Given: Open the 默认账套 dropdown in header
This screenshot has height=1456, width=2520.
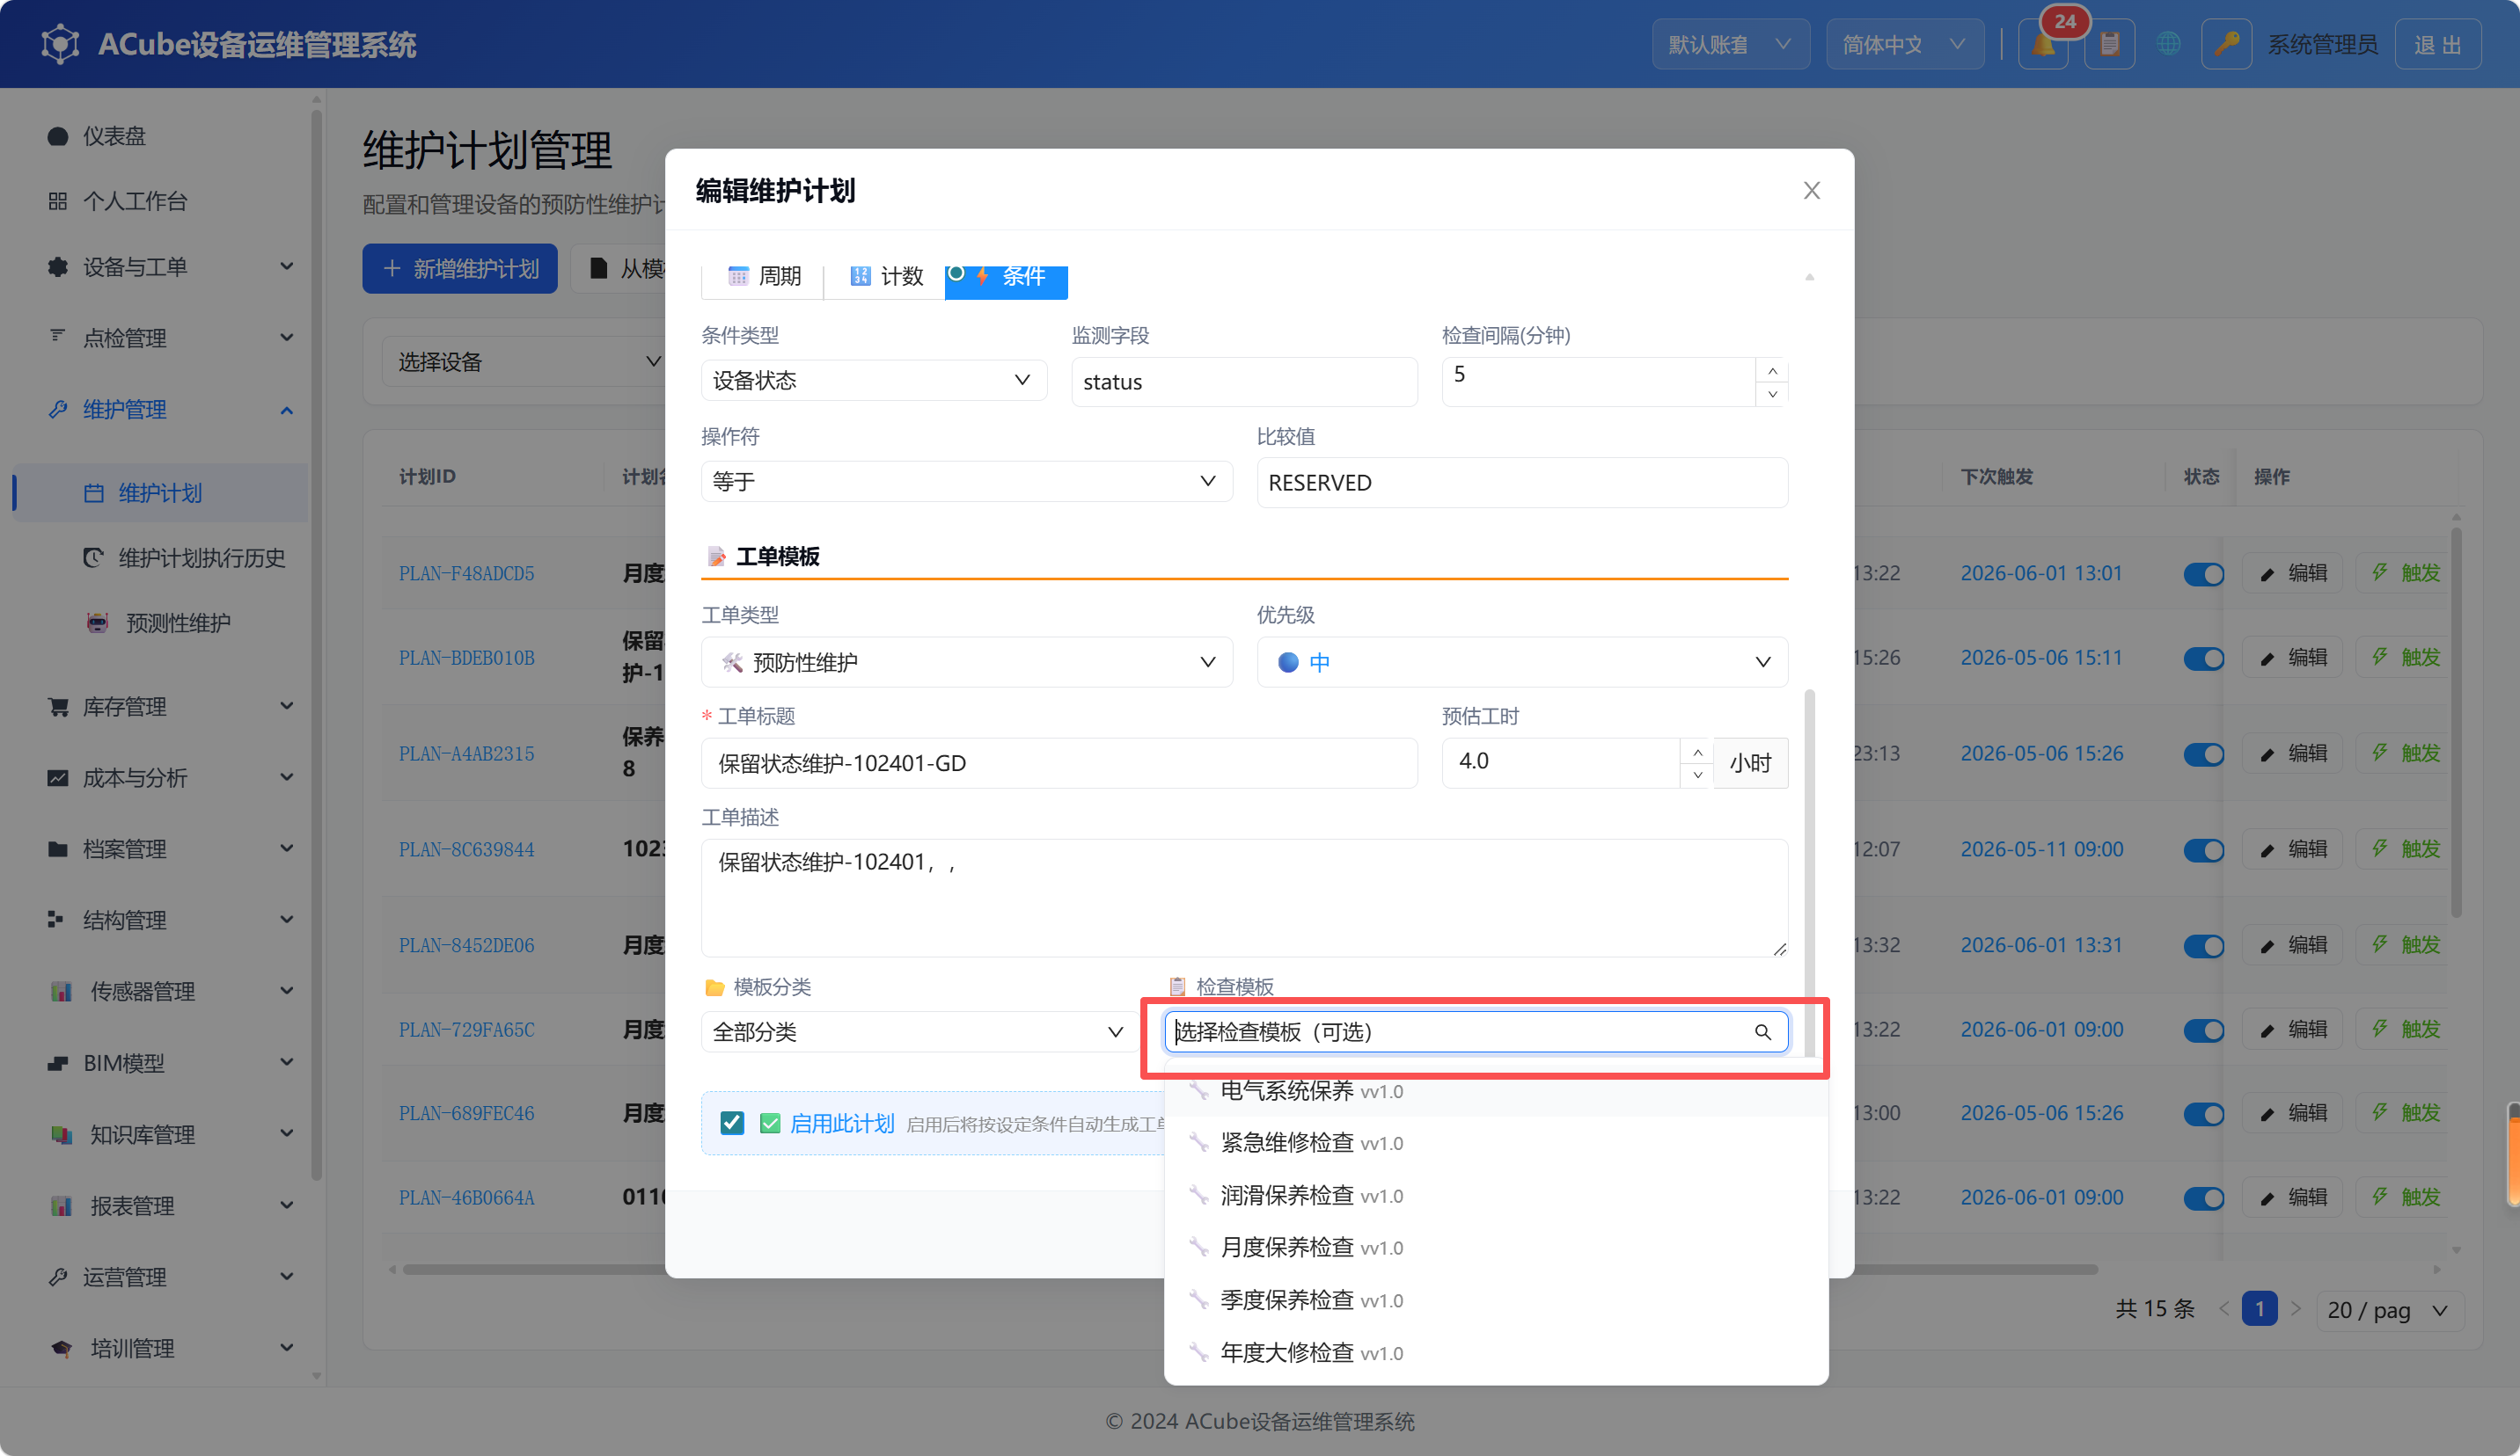Looking at the screenshot, I should coord(1730,45).
